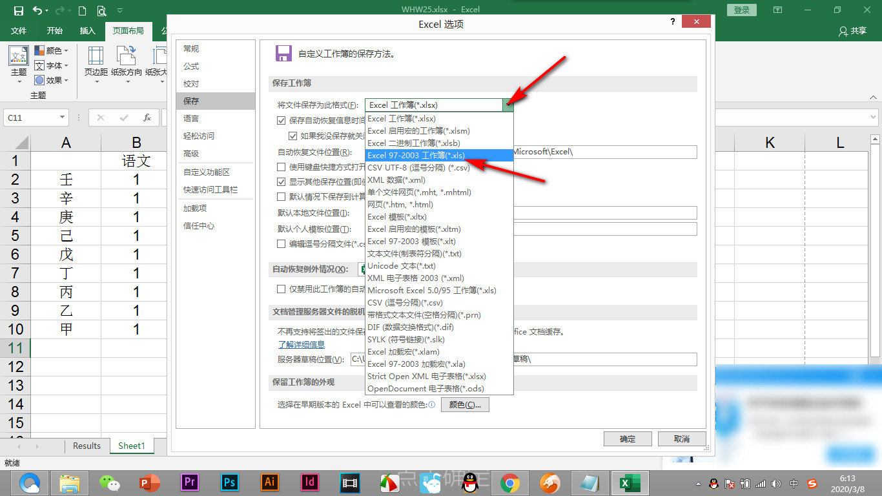882x496 pixels.
Task: Open InDesign from the taskbar
Action: 309,482
